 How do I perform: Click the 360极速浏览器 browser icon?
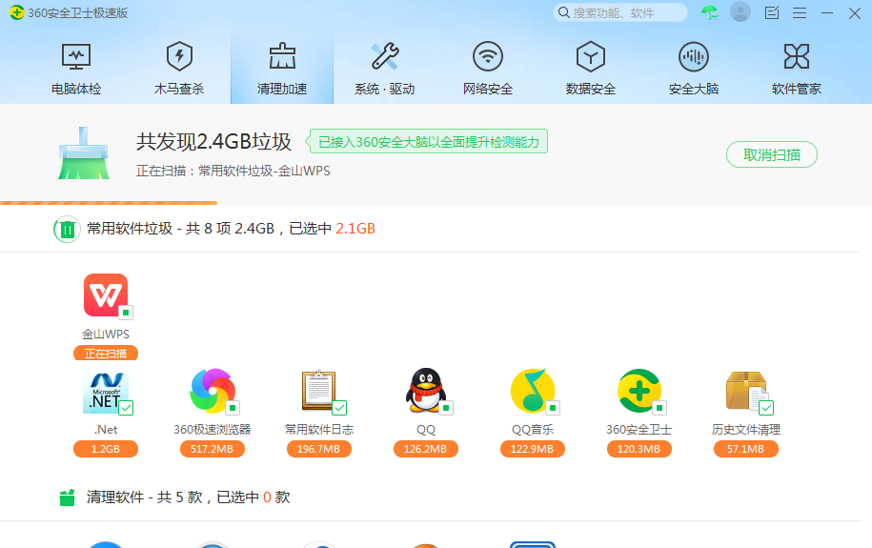point(213,391)
